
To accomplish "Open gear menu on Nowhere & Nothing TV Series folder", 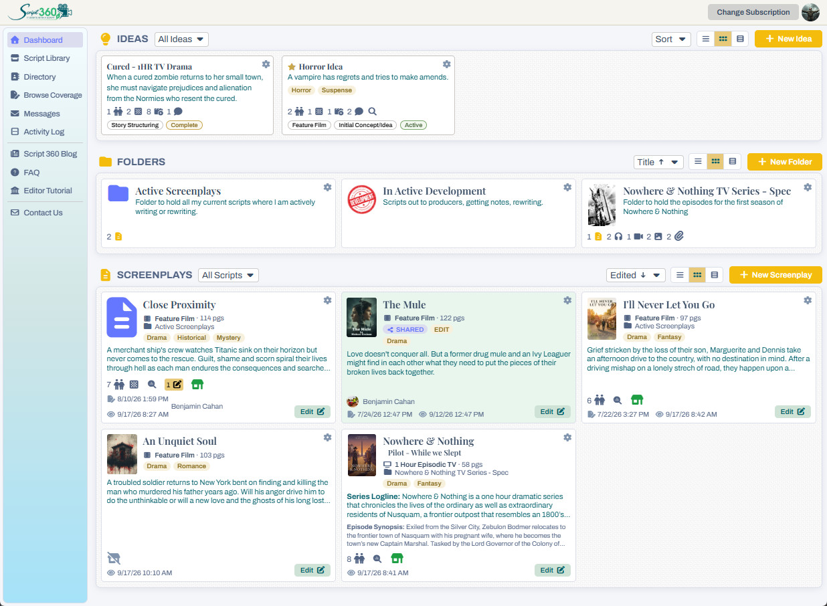I will tap(808, 187).
